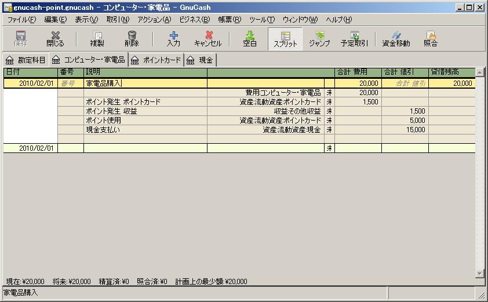The height and width of the screenshot is (302, 488).
Task: Select the ポイント使用 split description
Action: (x=145, y=120)
